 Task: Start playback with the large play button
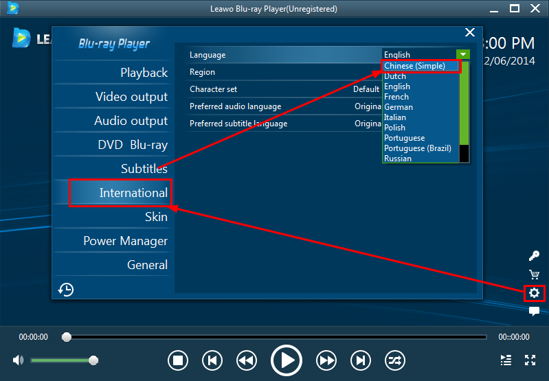287,360
